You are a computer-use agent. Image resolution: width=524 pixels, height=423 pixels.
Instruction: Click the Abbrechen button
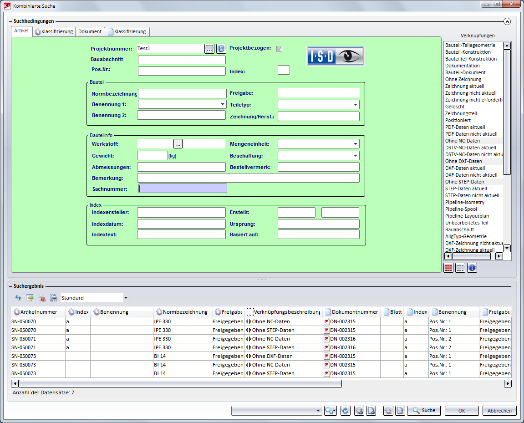coord(499,411)
